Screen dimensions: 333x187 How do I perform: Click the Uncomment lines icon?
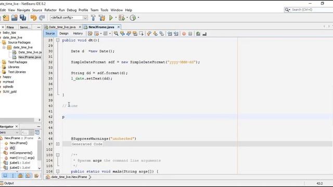pyautogui.click(x=204, y=34)
